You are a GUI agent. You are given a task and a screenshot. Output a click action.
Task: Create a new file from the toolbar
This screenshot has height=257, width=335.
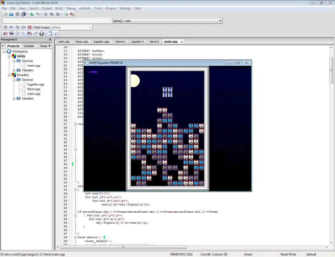pyautogui.click(x=5, y=14)
